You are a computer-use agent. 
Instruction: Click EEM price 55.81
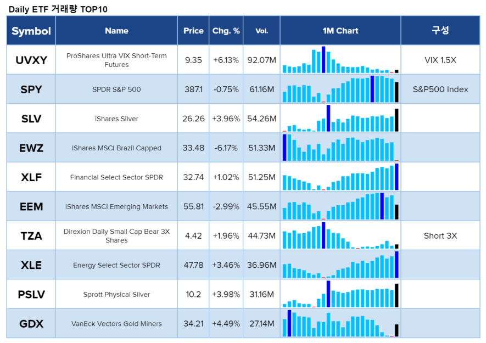click(x=193, y=206)
